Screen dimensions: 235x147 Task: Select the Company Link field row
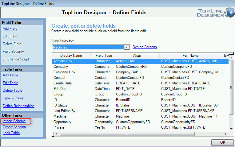(140, 72)
